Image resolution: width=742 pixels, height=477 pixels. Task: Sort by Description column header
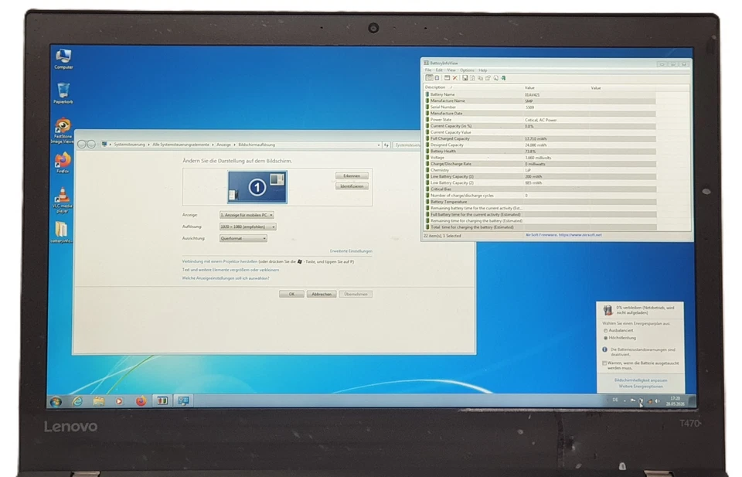(473, 87)
